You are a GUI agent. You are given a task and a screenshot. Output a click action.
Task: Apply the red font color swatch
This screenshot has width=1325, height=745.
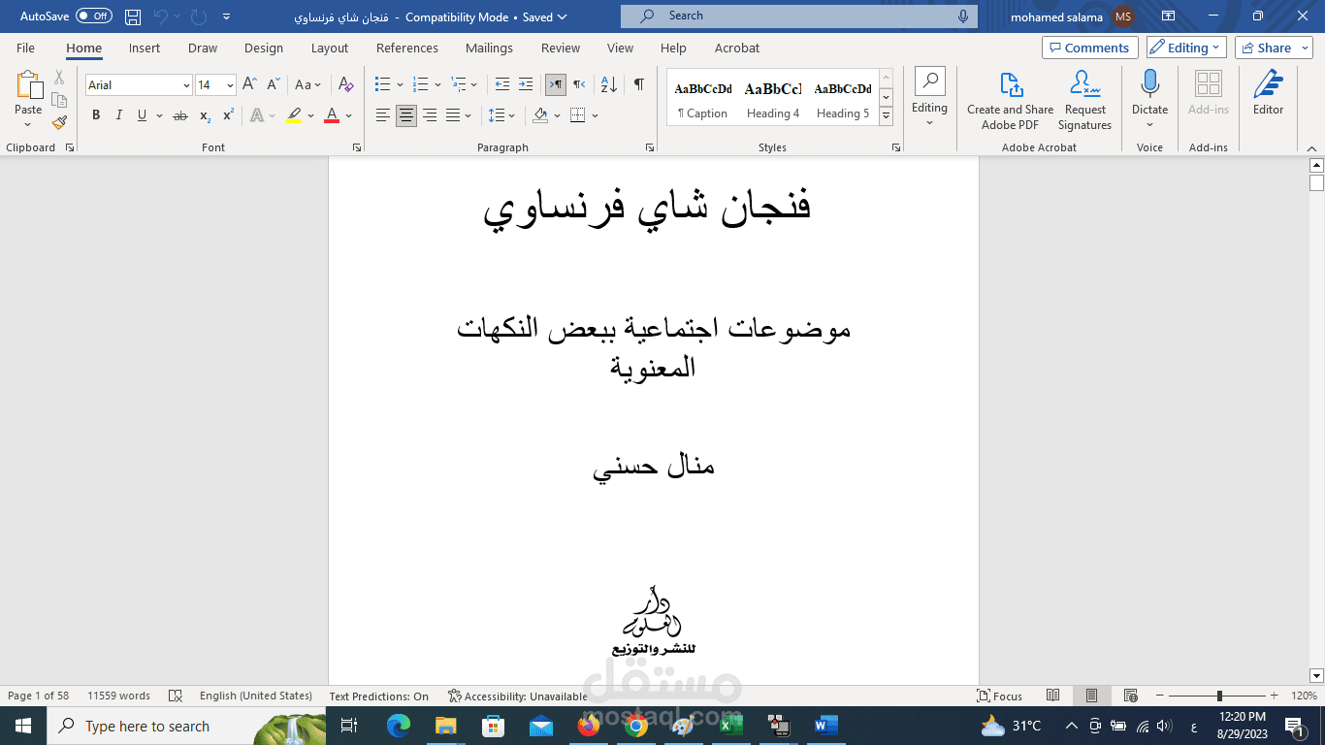(x=332, y=115)
